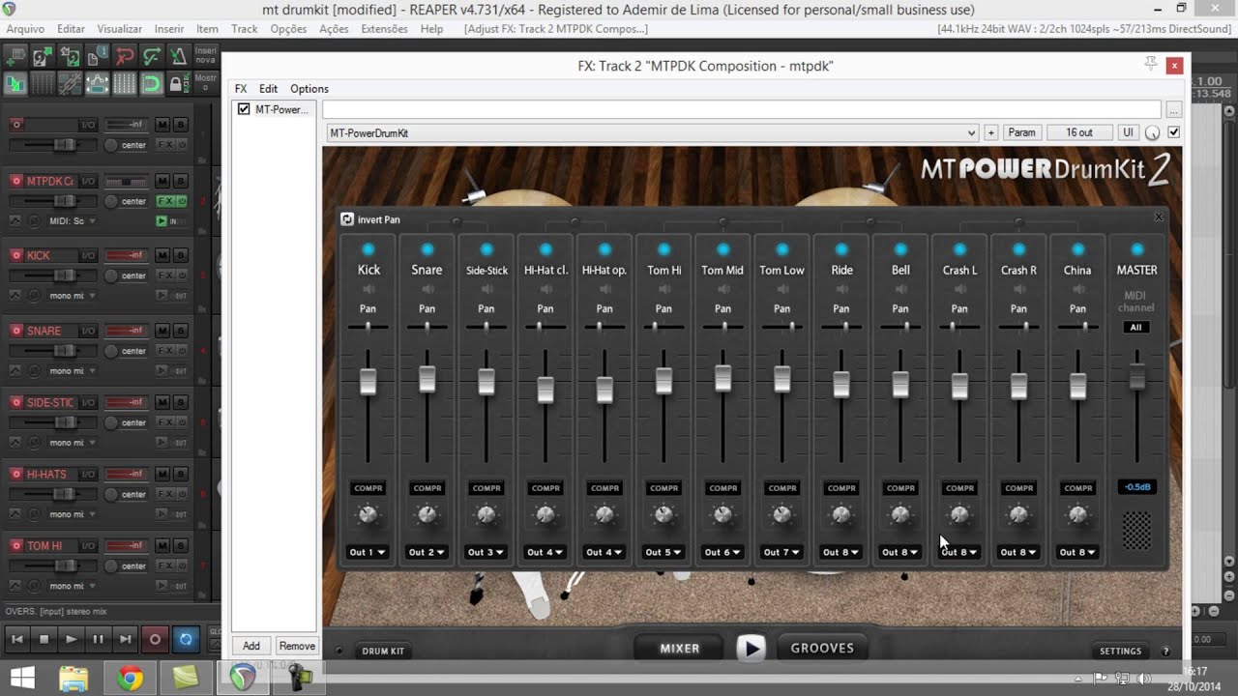This screenshot has height=696, width=1238.
Task: Click the speaker icon under Ride
Action: pyautogui.click(x=841, y=289)
